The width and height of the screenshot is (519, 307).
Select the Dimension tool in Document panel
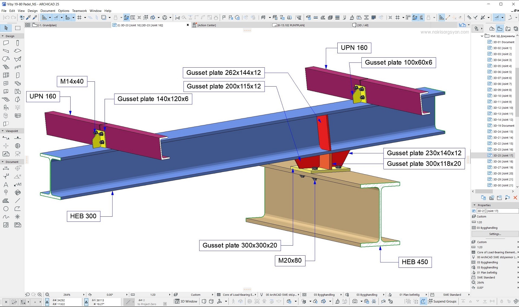(x=6, y=169)
